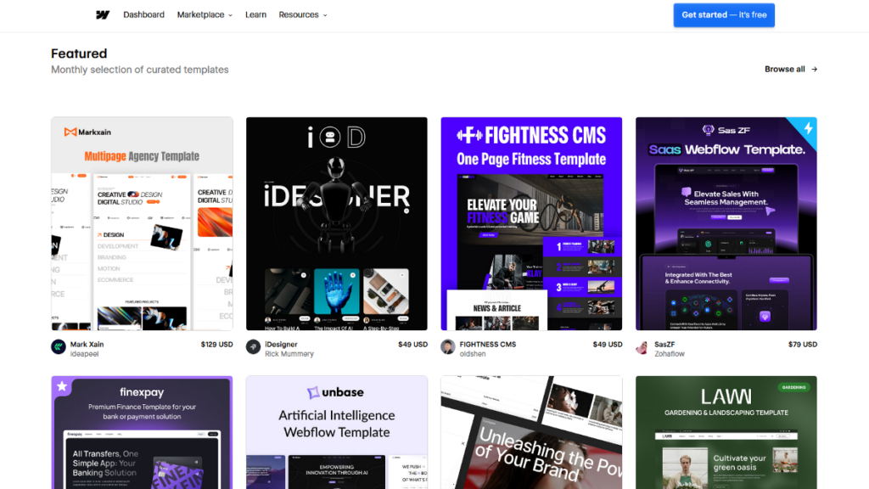
Task: Click the arrow icon beside Browse all
Action: [814, 70]
